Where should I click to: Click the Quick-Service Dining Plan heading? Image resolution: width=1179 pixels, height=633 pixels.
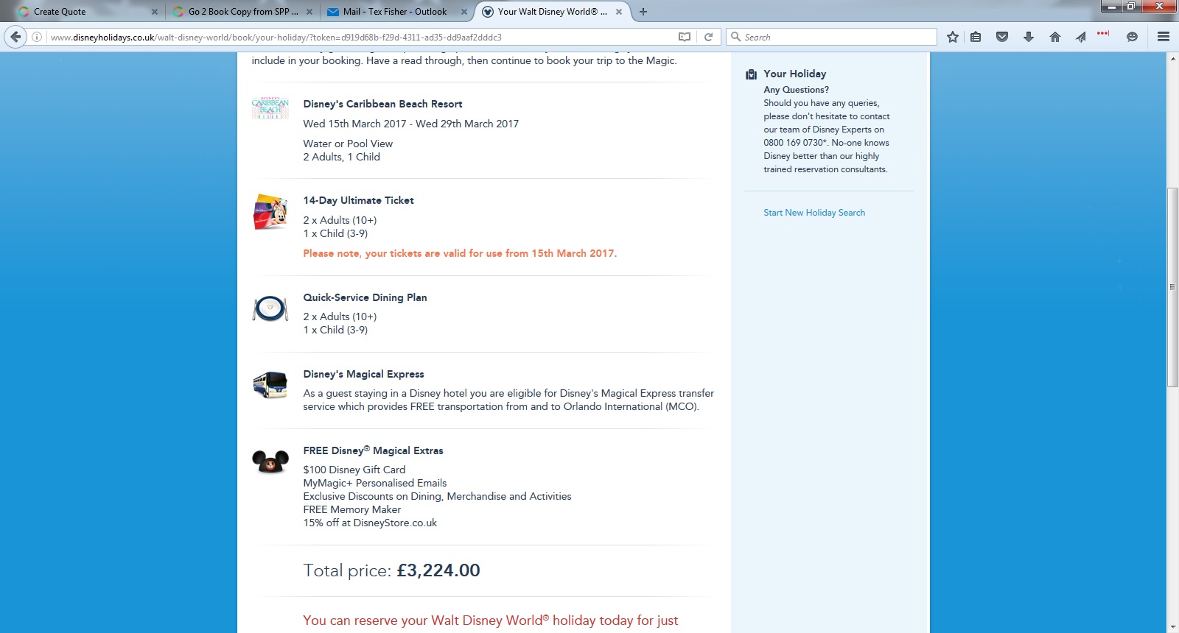pos(365,297)
